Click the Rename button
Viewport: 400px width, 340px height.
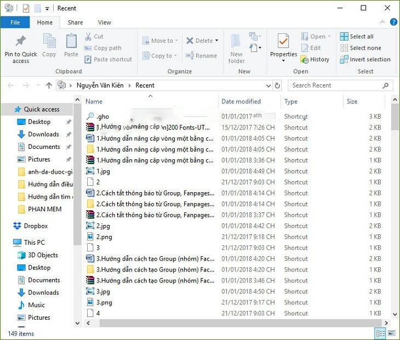coord(202,55)
